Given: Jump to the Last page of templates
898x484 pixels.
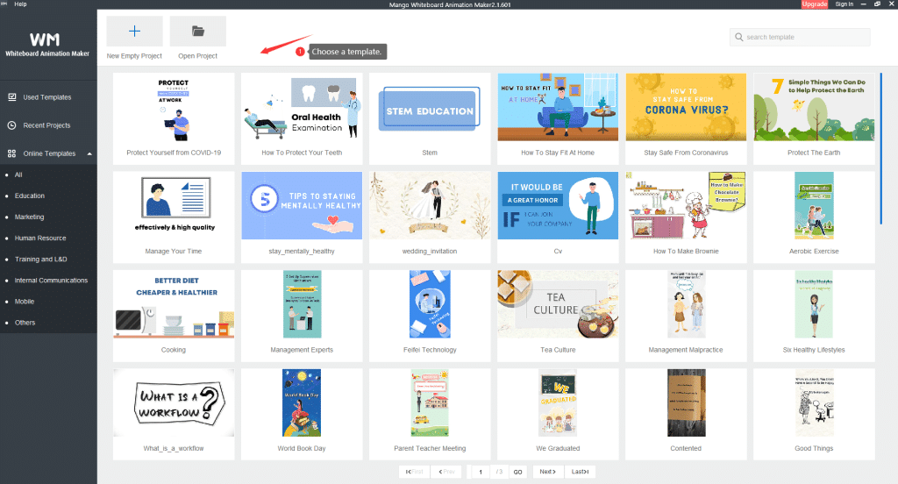Looking at the screenshot, I should 581,472.
